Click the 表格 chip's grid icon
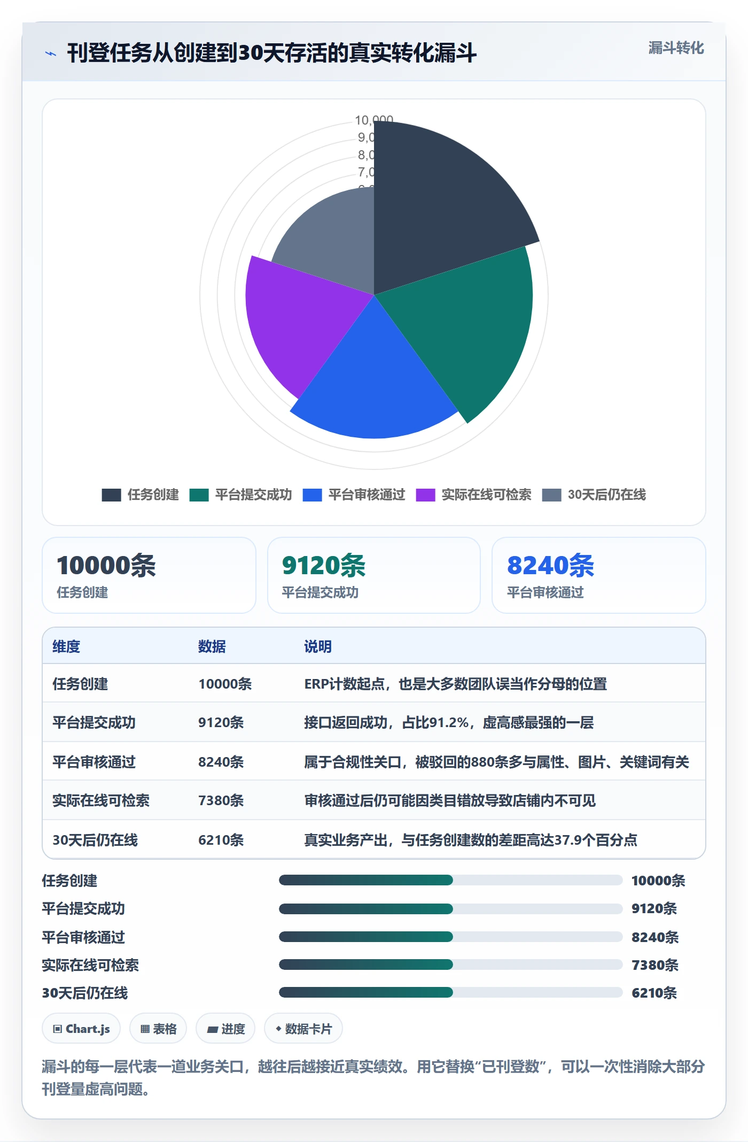This screenshot has height=1142, width=748. click(x=145, y=1029)
